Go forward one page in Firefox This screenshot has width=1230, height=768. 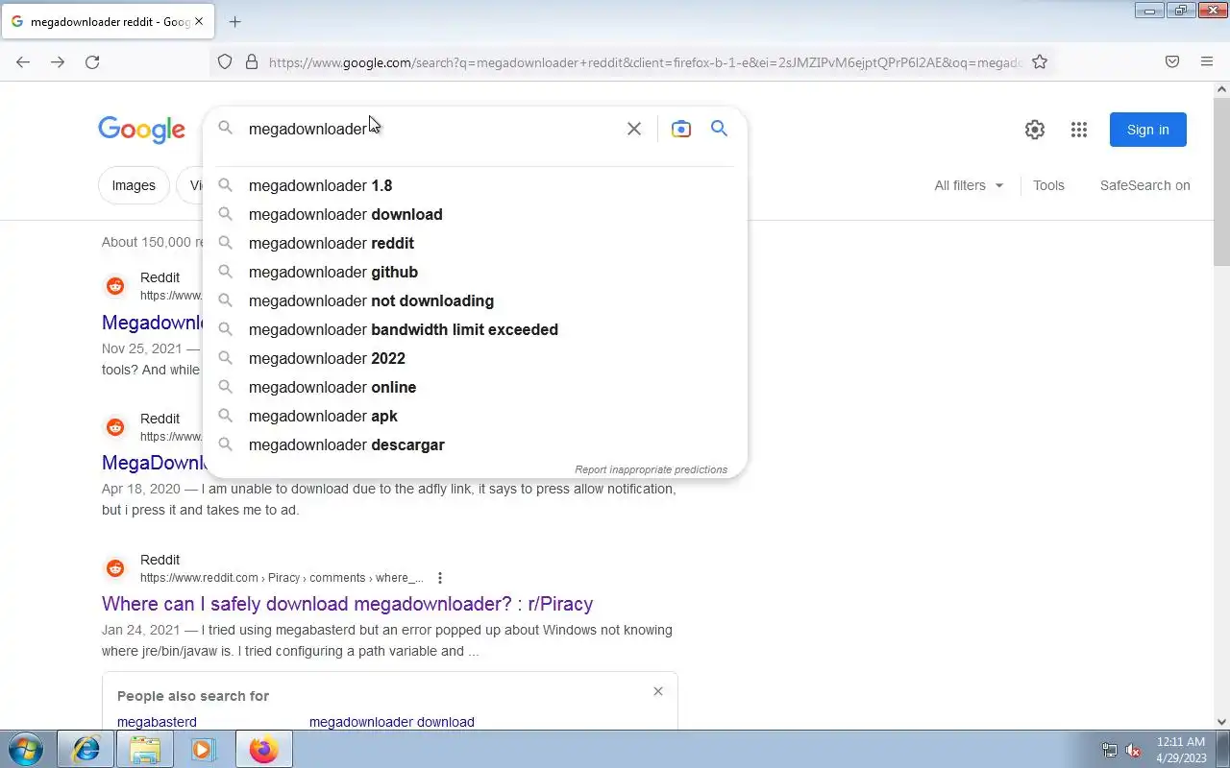point(58,62)
